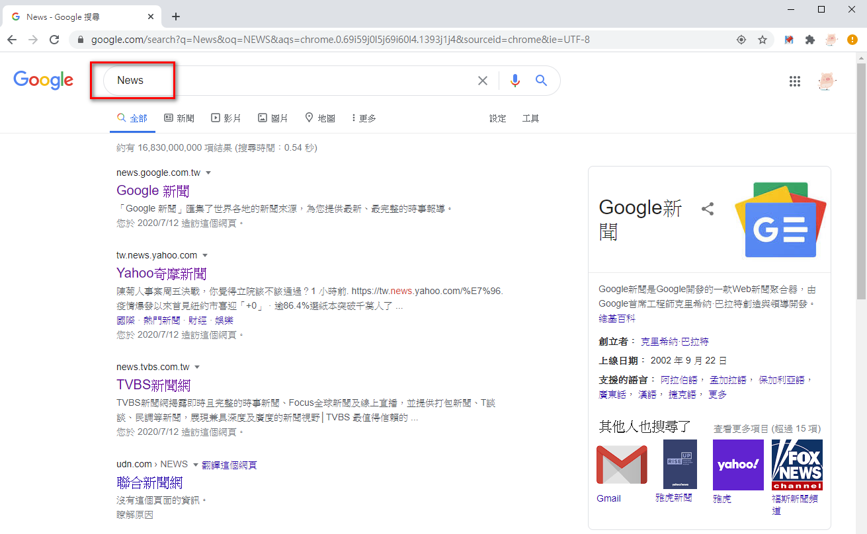Open the 熱門新聞 sitelink
Image resolution: width=867 pixels, height=534 pixels.
click(162, 321)
